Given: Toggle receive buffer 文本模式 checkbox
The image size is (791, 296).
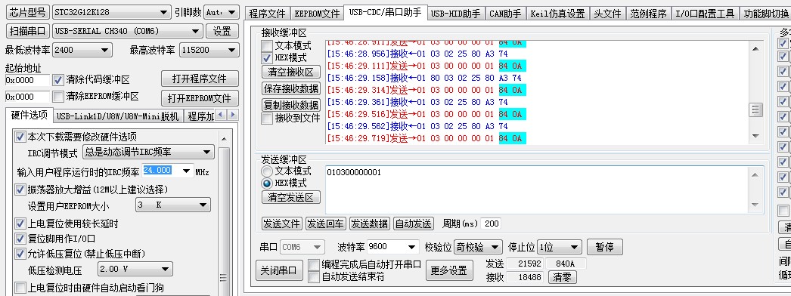Looking at the screenshot, I should pos(267,46).
